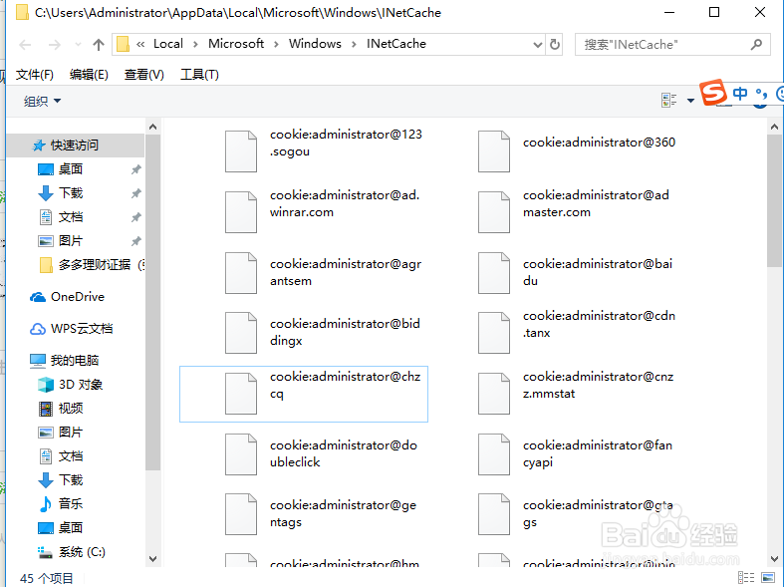Image resolution: width=784 pixels, height=587 pixels.
Task: Open the 组织 dropdown
Action: (x=42, y=101)
